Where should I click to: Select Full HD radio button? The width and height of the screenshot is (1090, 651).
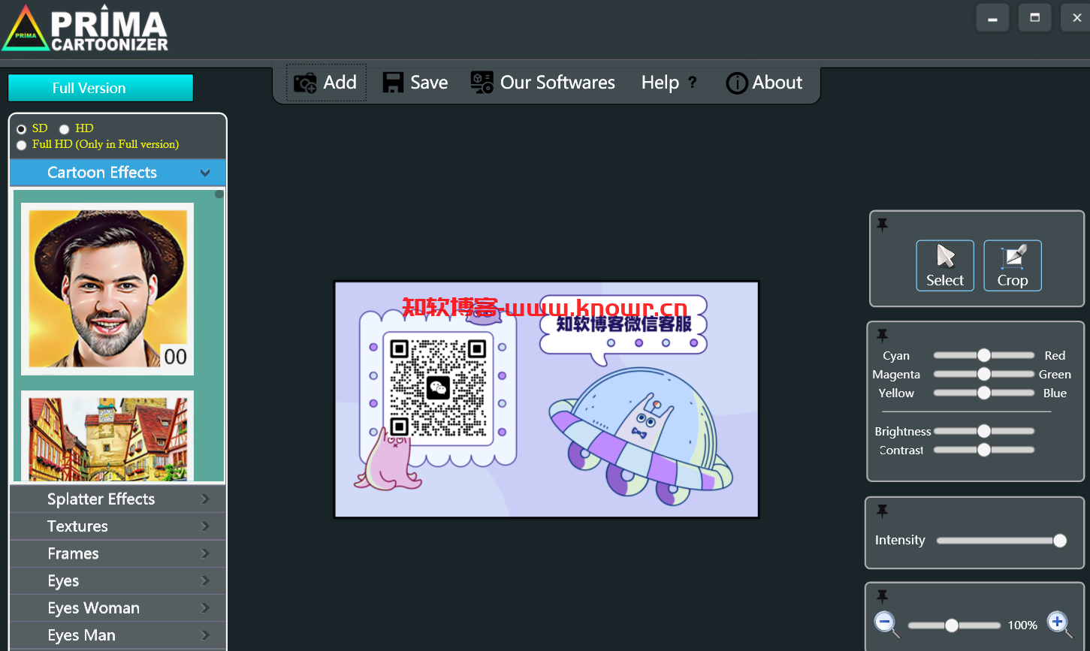(21, 145)
